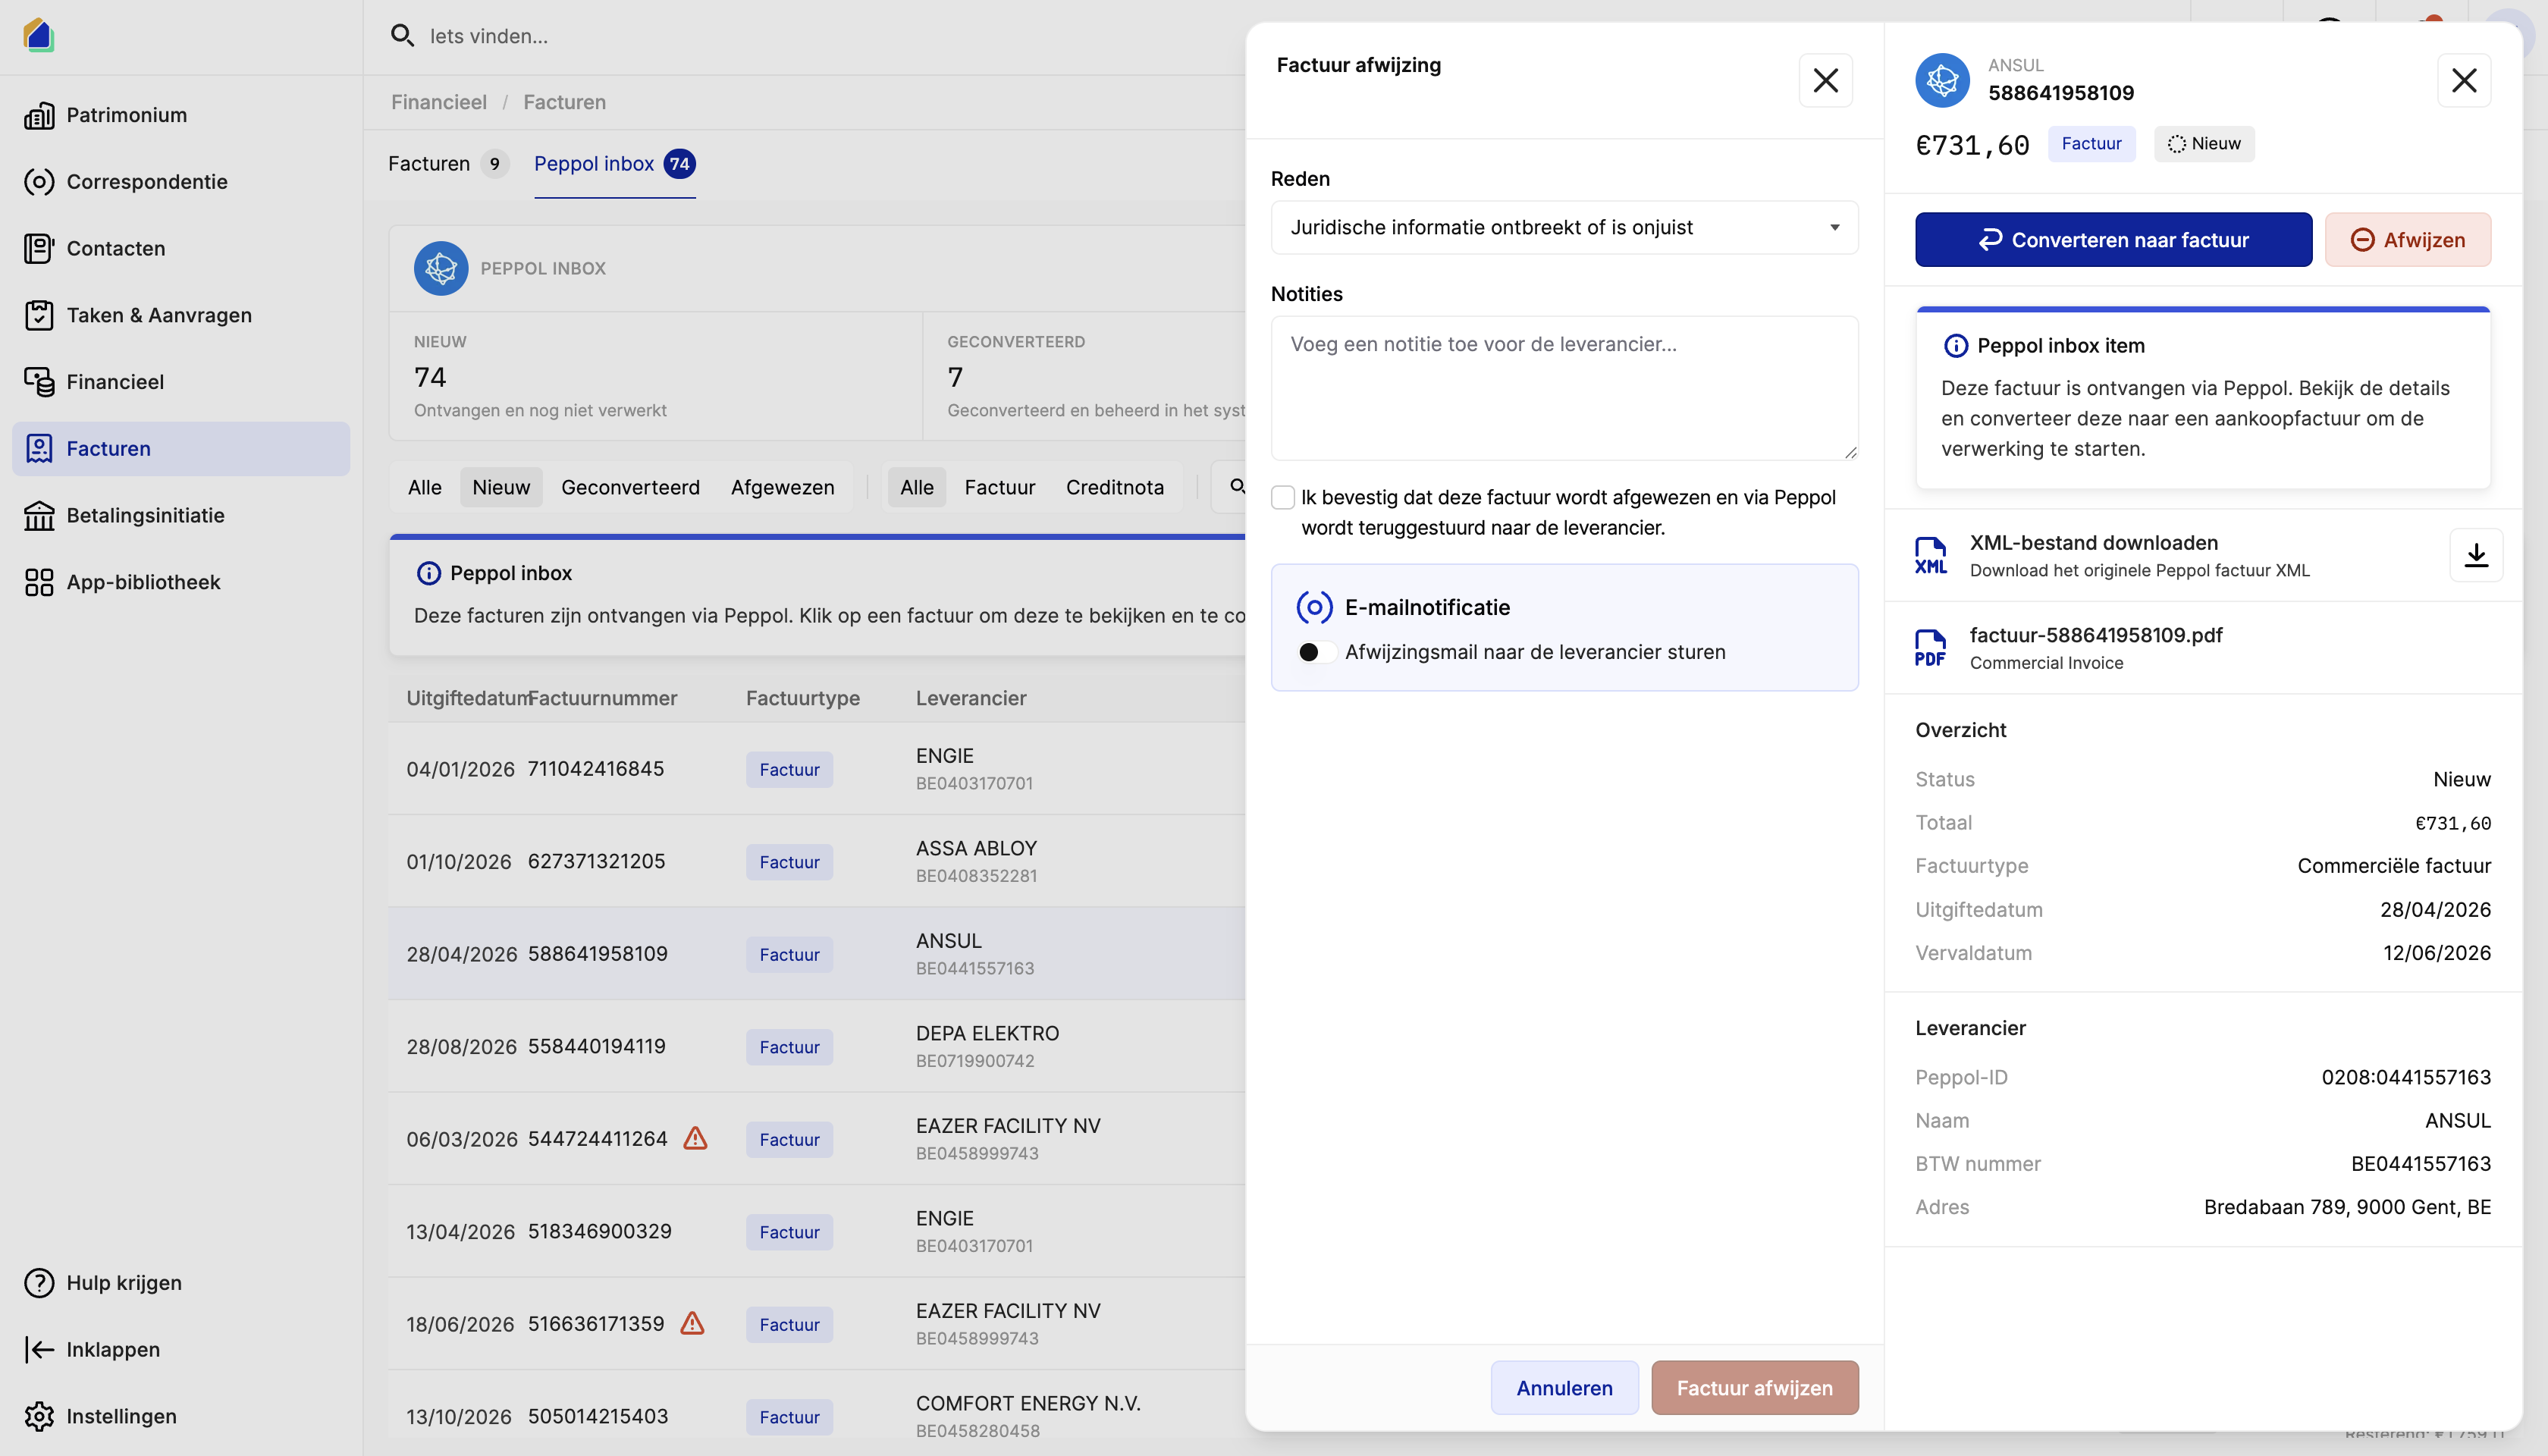Select invoice row 518346900329 ENGIE
2548x1456 pixels.
[x=816, y=1231]
